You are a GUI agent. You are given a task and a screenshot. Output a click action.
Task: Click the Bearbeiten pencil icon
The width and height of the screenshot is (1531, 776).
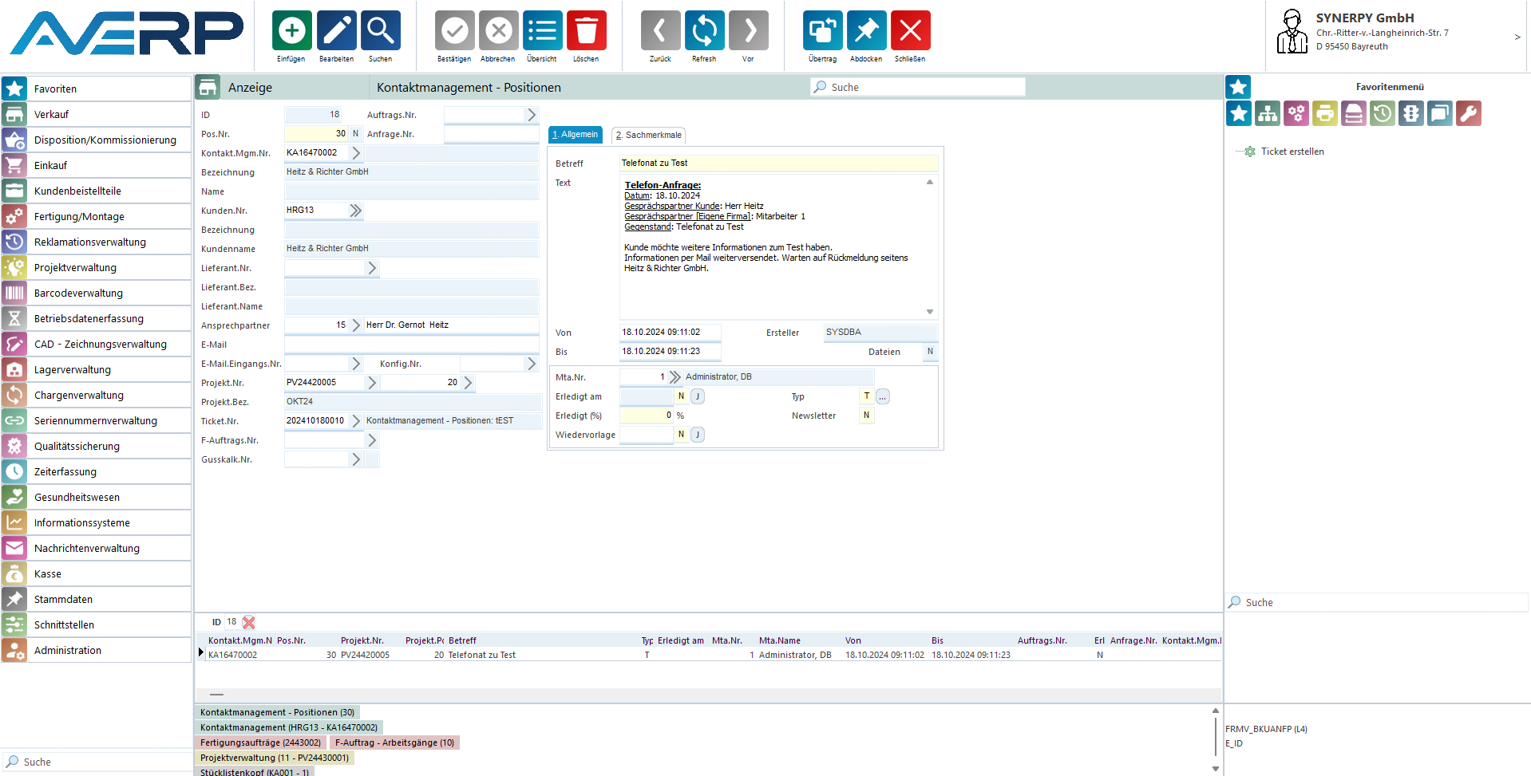pos(336,31)
